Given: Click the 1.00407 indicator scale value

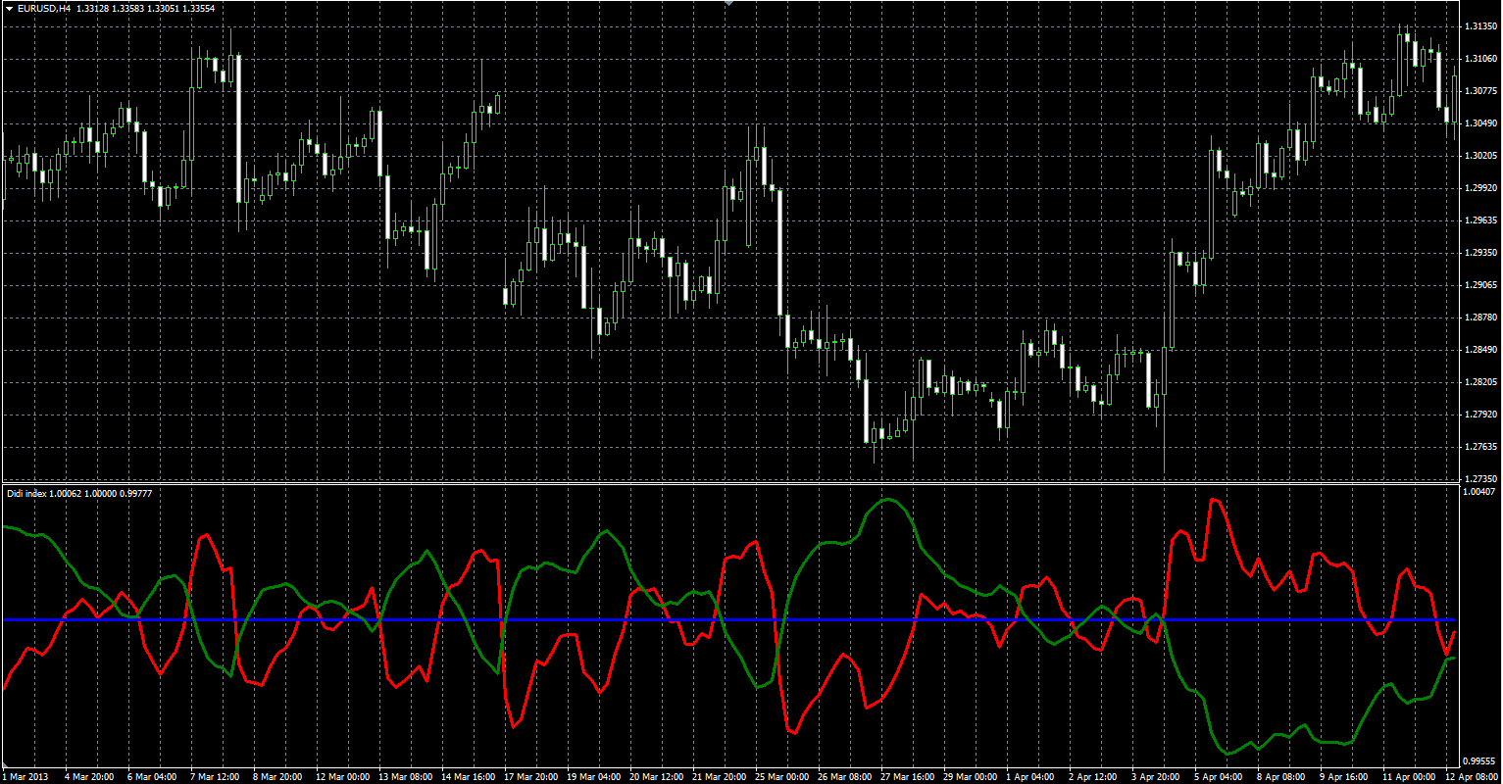Looking at the screenshot, I should (x=1478, y=492).
